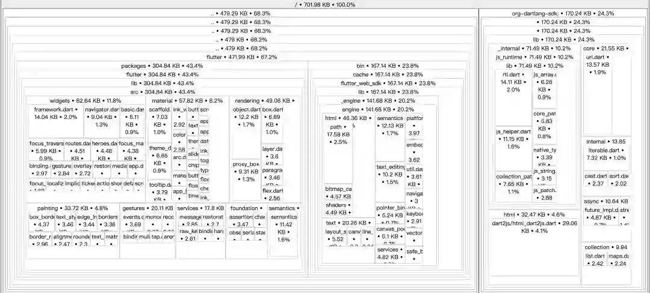
Task: Select the heroes.dart 4.48 KB cell
Action: pos(104,151)
